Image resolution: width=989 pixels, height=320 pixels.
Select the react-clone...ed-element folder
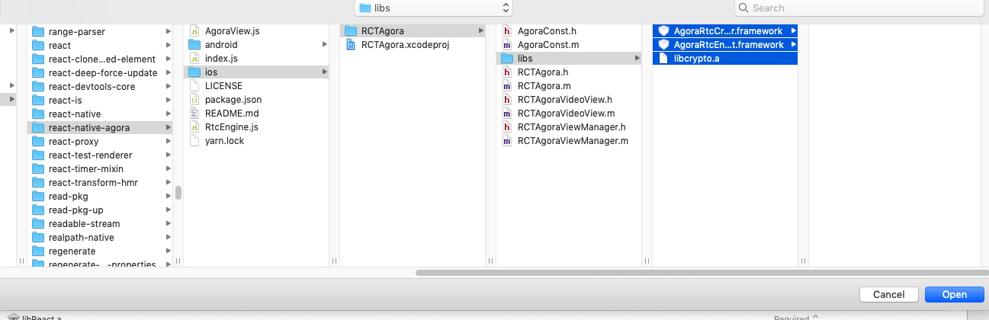point(100,59)
